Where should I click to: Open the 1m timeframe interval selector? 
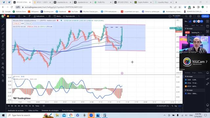[x=24, y=16]
